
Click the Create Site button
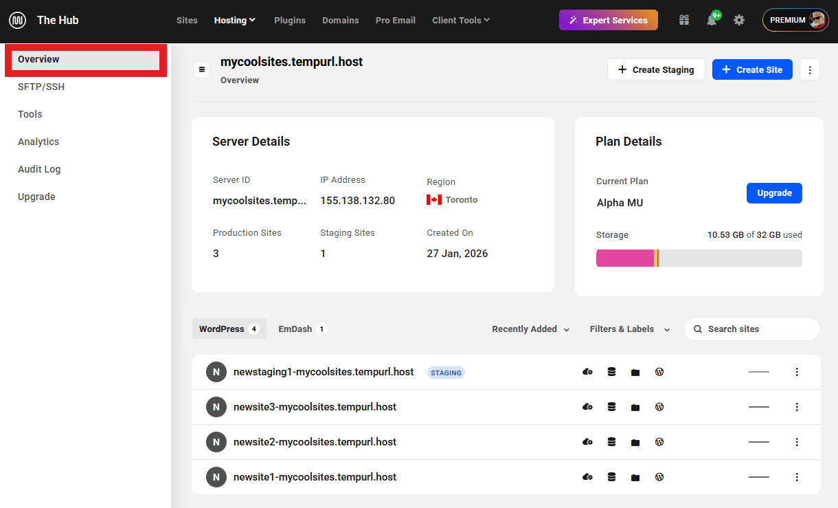tap(752, 69)
